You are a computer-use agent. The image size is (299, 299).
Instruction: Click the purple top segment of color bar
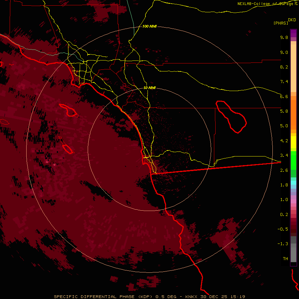[x=293, y=34]
